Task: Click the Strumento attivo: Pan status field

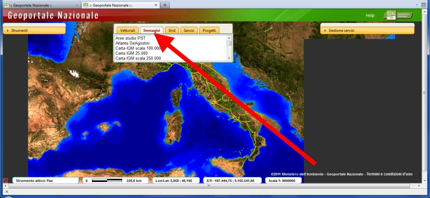Action: [x=46, y=181]
